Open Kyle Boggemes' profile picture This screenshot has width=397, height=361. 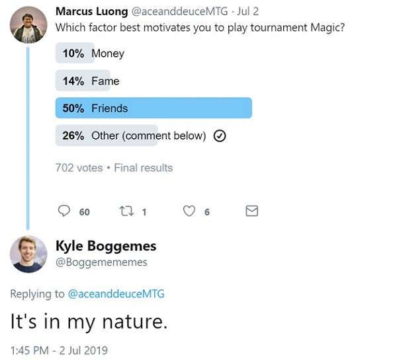coord(28,255)
